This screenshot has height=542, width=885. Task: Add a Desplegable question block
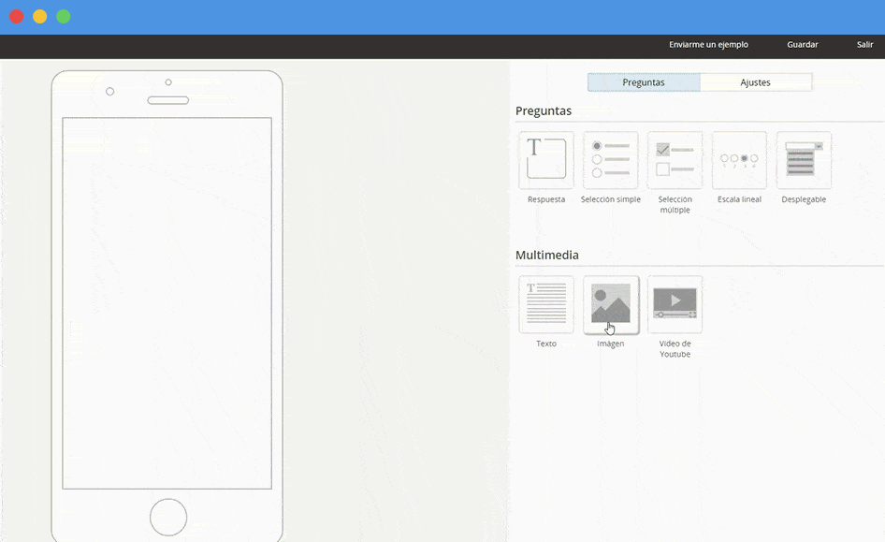pos(804,158)
